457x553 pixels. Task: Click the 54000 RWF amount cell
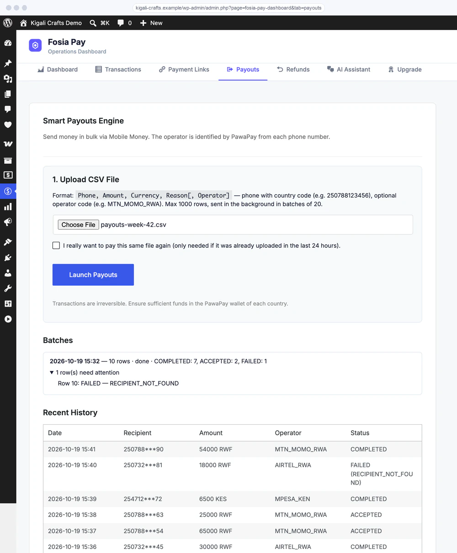(x=216, y=449)
